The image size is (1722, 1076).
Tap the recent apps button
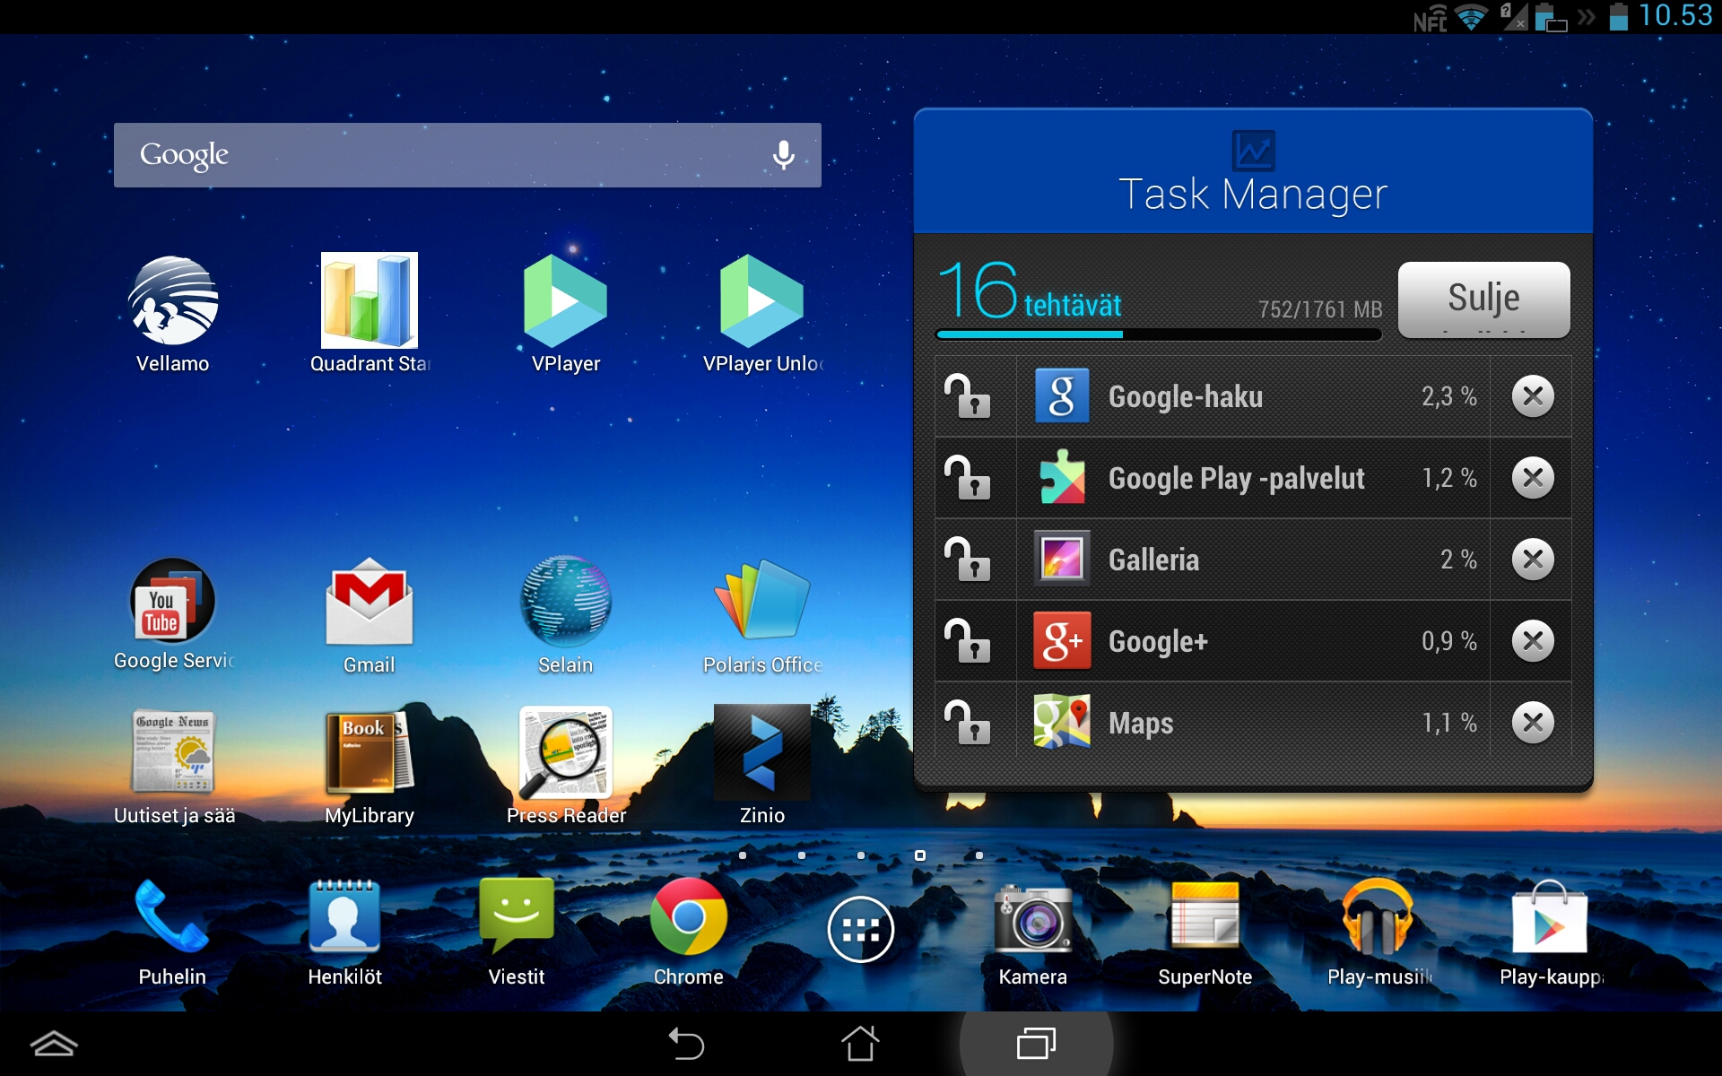click(x=1036, y=1044)
